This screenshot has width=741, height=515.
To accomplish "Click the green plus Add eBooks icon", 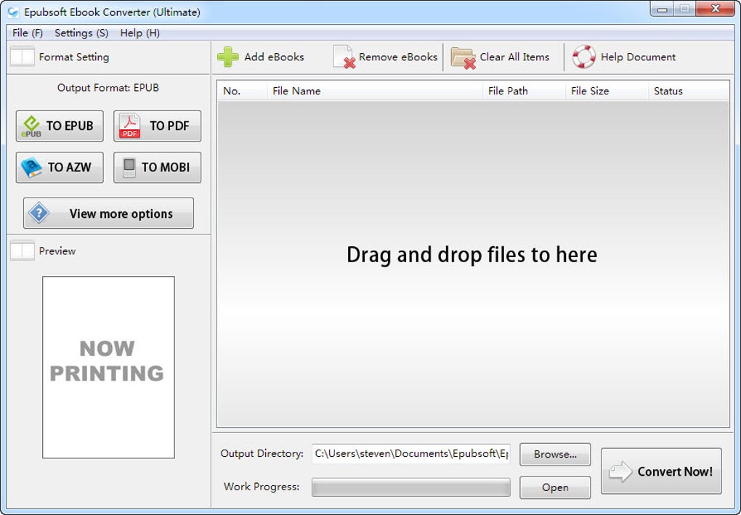I will [228, 57].
